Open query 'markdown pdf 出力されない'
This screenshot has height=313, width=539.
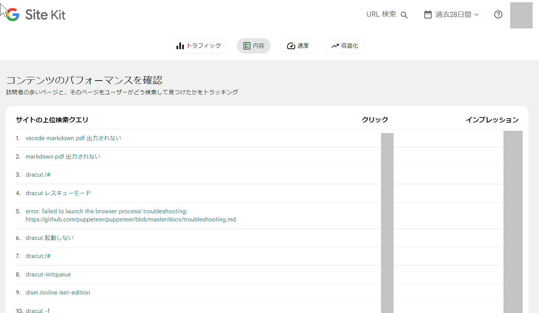coord(63,157)
